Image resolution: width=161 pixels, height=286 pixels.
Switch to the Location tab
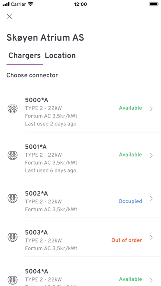(x=60, y=55)
